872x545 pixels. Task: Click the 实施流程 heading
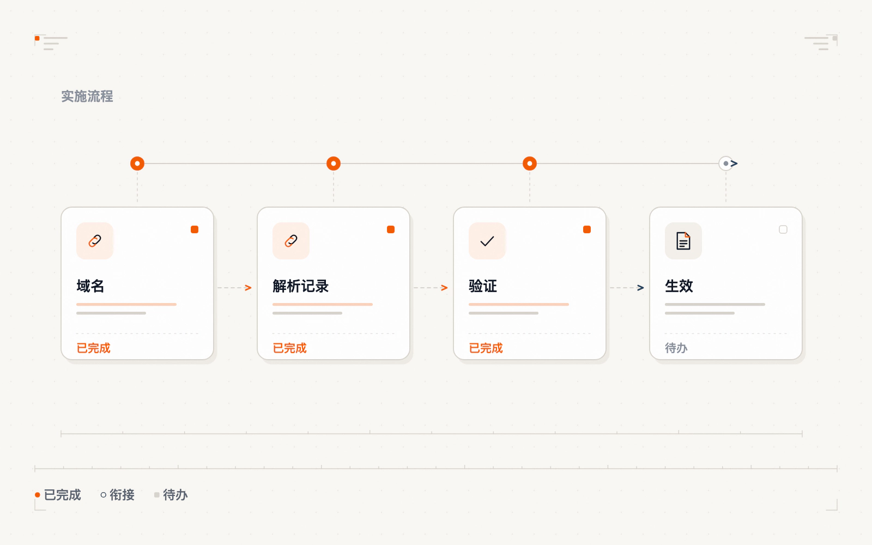point(87,96)
